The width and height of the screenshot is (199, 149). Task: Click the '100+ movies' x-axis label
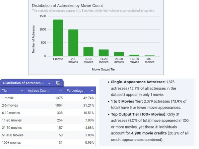(x=150, y=60)
